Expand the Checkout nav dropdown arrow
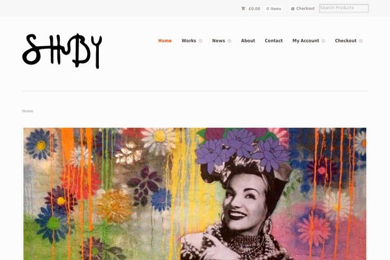Image resolution: width=390 pixels, height=260 pixels. click(x=361, y=41)
